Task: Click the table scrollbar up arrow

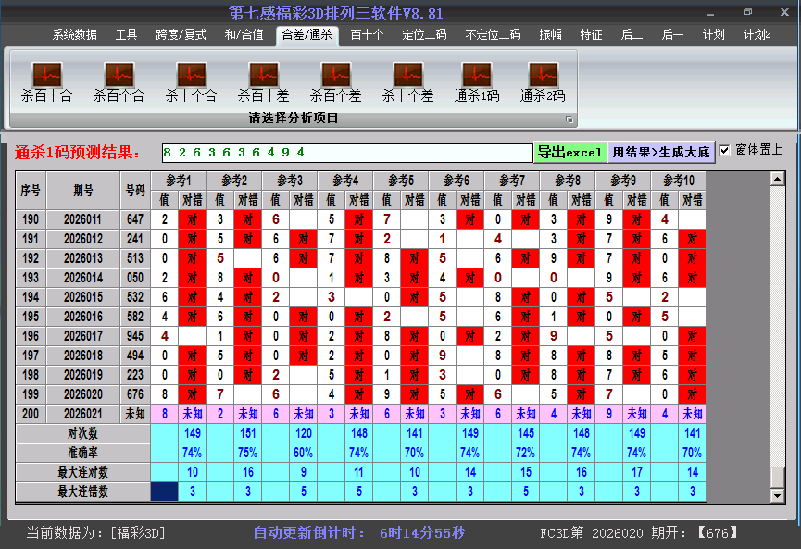Action: (778, 179)
